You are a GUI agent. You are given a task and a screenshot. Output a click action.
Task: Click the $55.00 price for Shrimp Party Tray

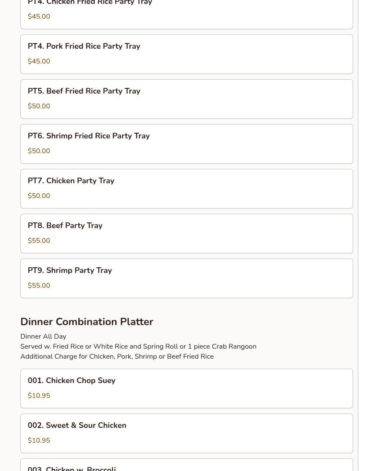39,286
